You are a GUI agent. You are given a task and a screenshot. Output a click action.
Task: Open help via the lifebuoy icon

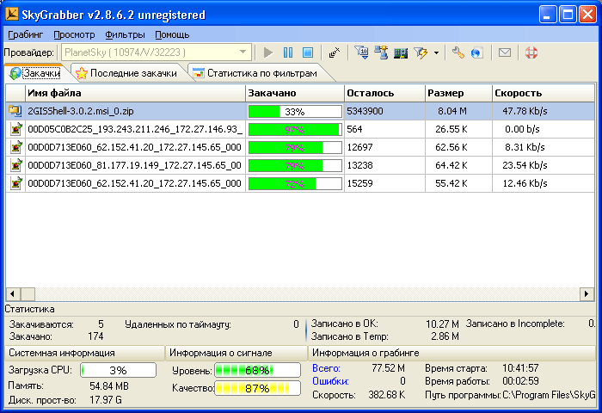pos(531,52)
